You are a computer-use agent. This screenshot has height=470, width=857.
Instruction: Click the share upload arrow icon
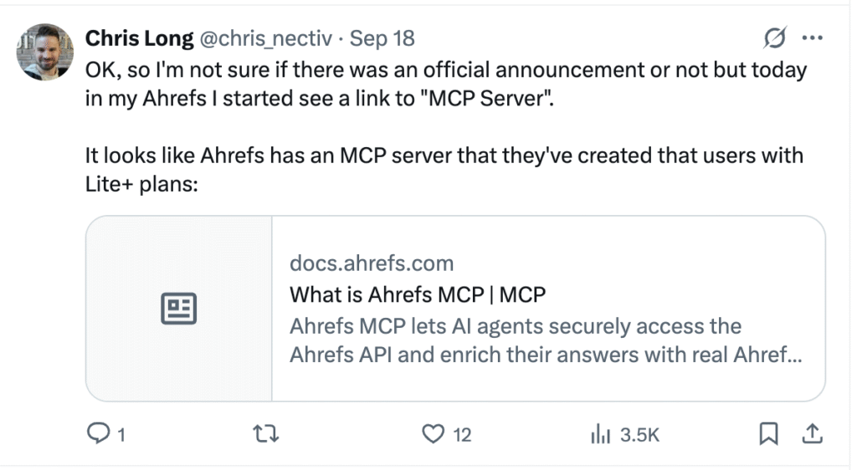coord(811,433)
